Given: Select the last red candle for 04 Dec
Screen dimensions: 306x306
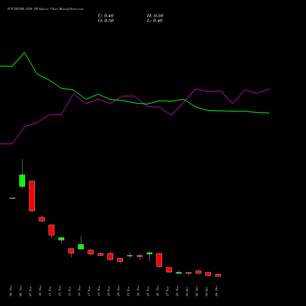Looking at the screenshot, I should [218, 275].
